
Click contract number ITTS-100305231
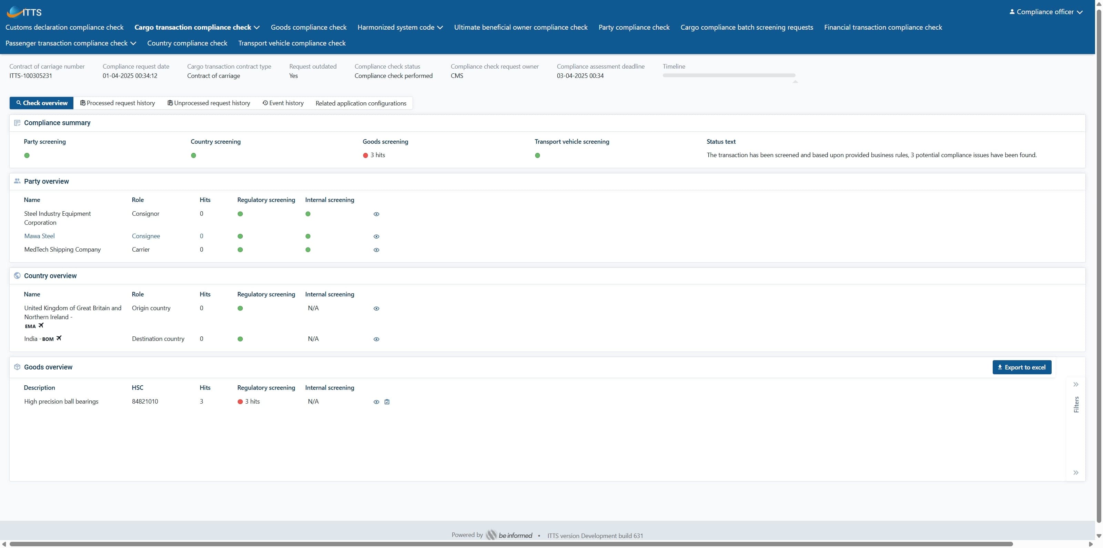30,76
